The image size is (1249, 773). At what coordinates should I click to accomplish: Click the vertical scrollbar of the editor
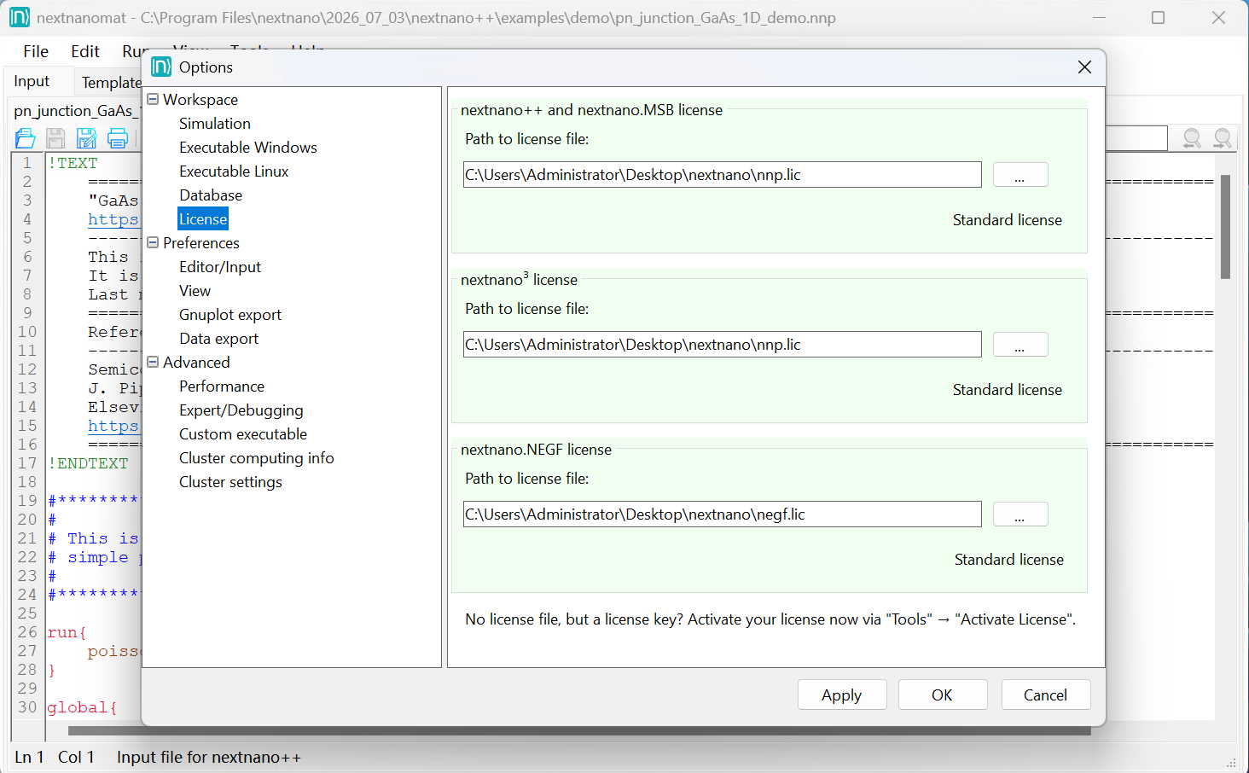tap(1225, 227)
